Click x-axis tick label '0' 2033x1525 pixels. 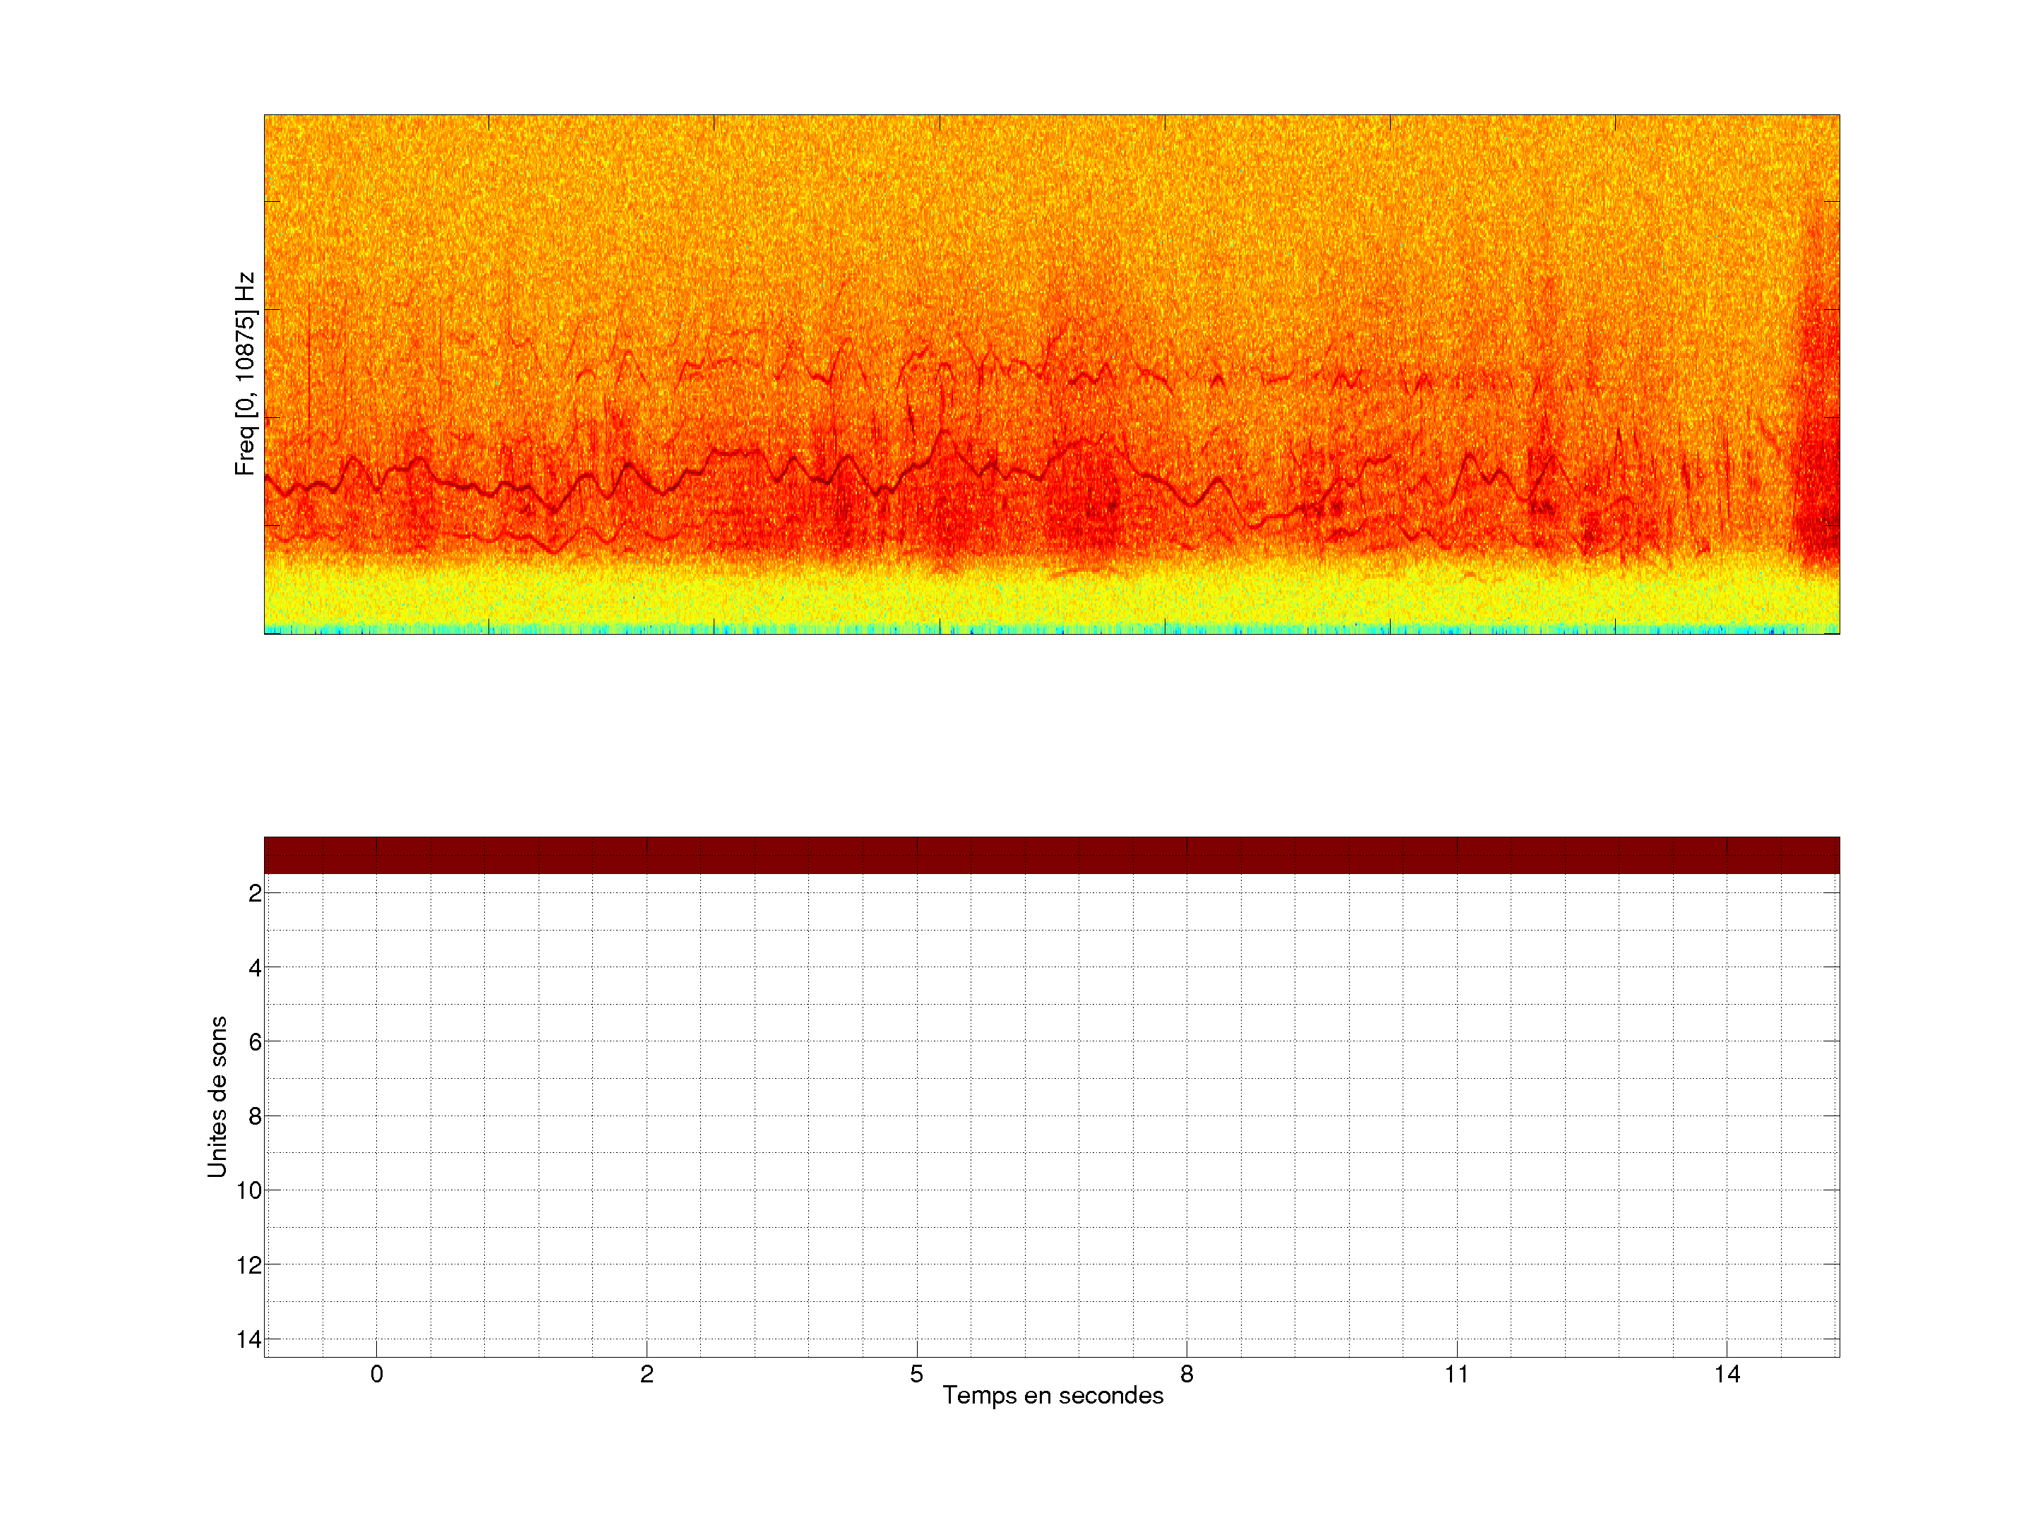(377, 1374)
